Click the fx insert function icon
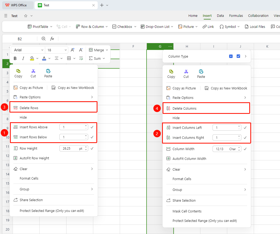The width and height of the screenshot is (280, 234). click(52, 39)
